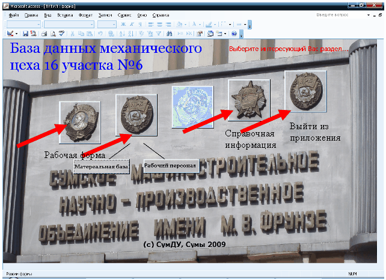This screenshot has width=386, height=280.
Task: Expand the View mode dropdown arrow
Action: point(16,34)
